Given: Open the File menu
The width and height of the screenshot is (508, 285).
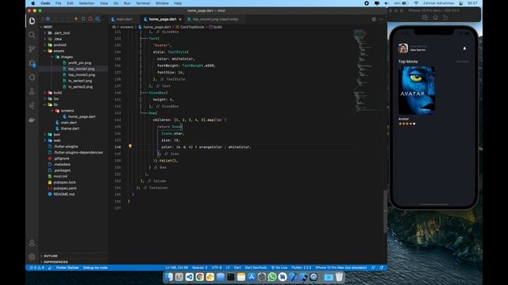Looking at the screenshot, I should (x=58, y=3).
